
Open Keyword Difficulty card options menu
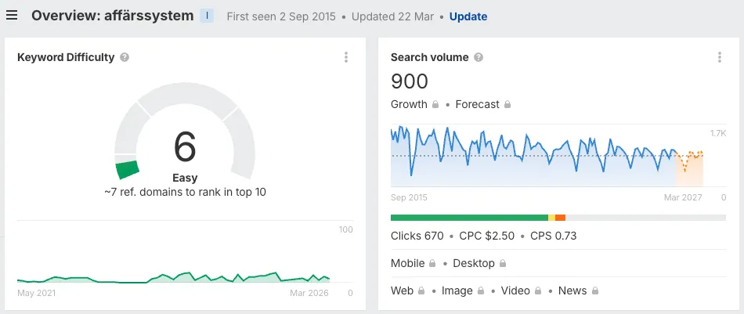[345, 57]
